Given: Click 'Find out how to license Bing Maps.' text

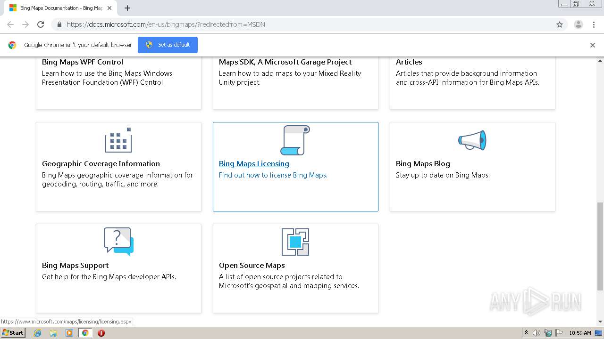Looking at the screenshot, I should click(x=273, y=175).
